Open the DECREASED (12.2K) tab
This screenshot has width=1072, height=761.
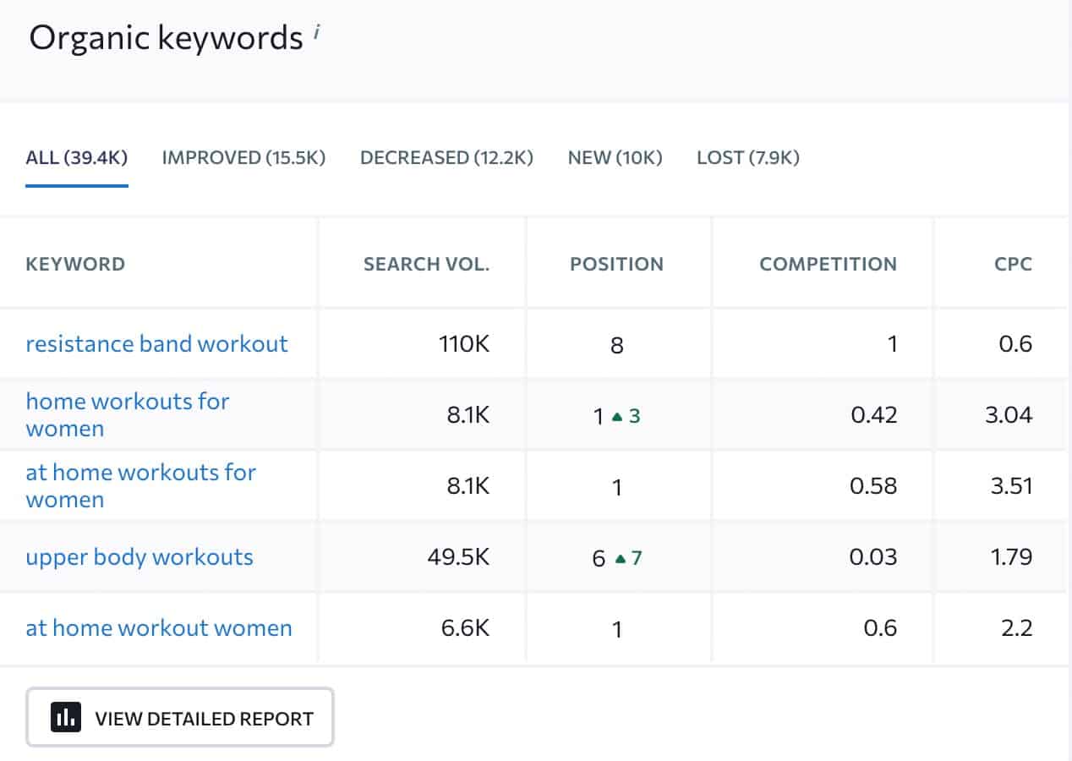click(446, 157)
